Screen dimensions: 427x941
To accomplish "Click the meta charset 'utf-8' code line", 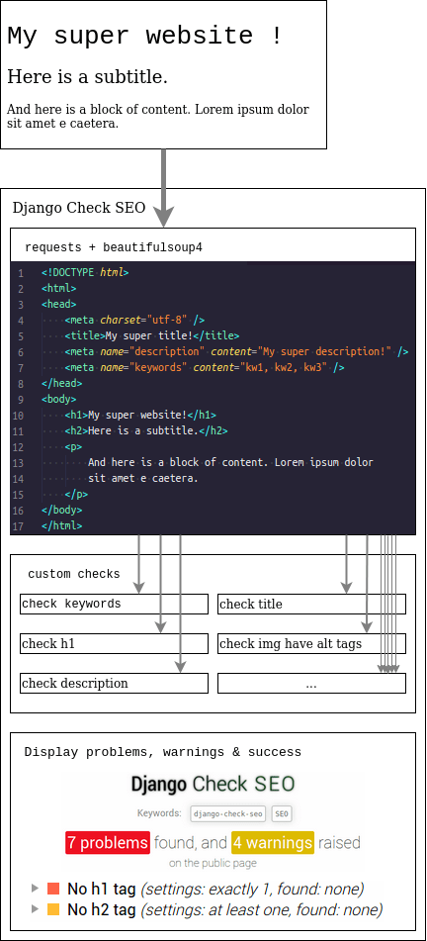I will pyautogui.click(x=135, y=320).
